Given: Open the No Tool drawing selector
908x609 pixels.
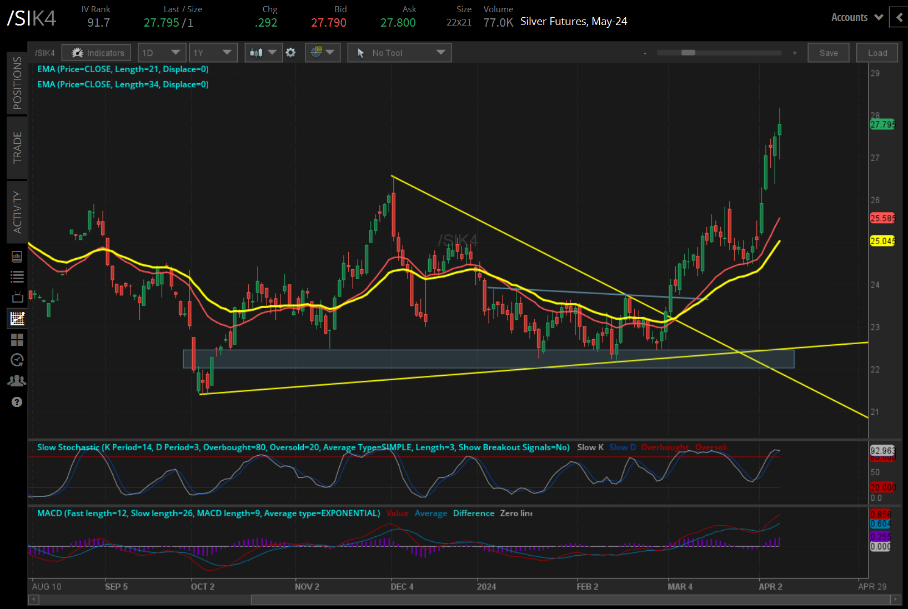Looking at the screenshot, I should click(399, 53).
